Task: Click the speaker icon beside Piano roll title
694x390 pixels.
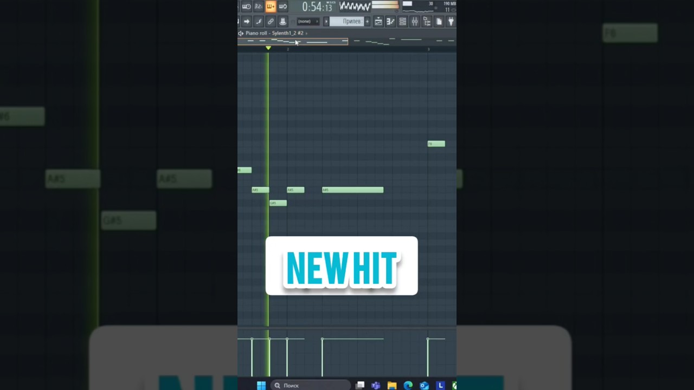Action: click(240, 33)
